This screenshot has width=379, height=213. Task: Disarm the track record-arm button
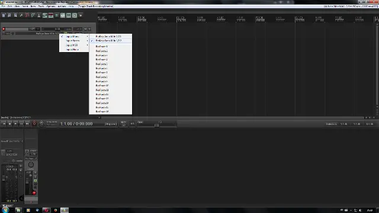4,29
